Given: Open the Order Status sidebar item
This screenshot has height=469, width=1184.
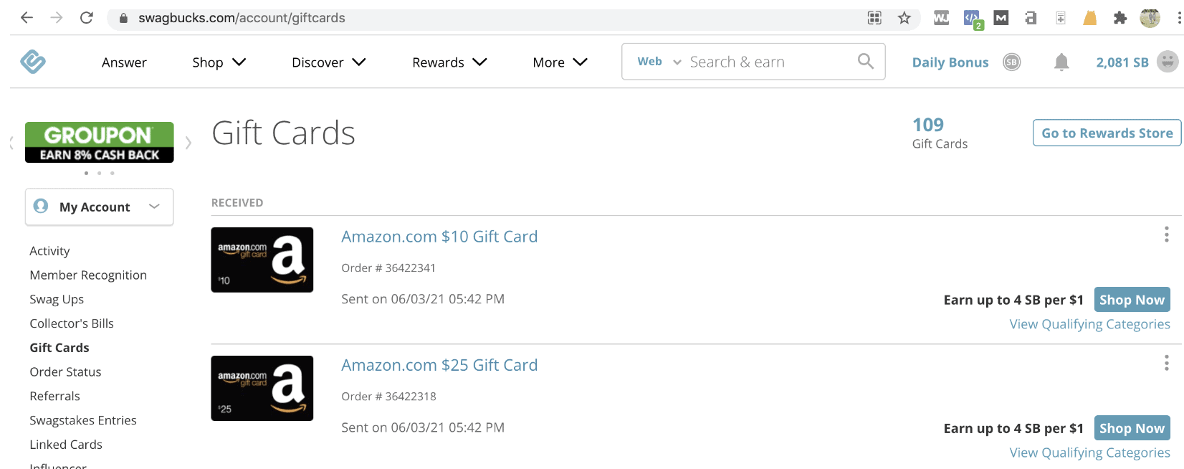Looking at the screenshot, I should coord(65,371).
